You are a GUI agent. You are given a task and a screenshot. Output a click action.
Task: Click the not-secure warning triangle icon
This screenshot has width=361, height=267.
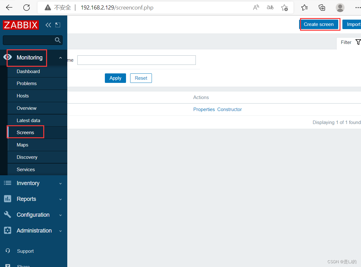tap(48, 8)
